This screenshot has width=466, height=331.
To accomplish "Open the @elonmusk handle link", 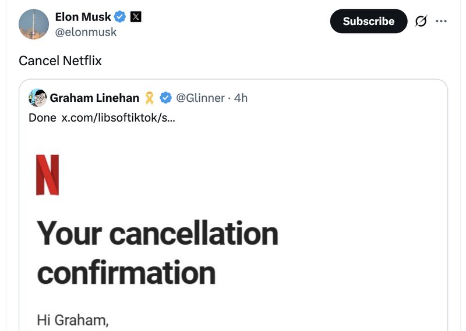I will point(86,32).
